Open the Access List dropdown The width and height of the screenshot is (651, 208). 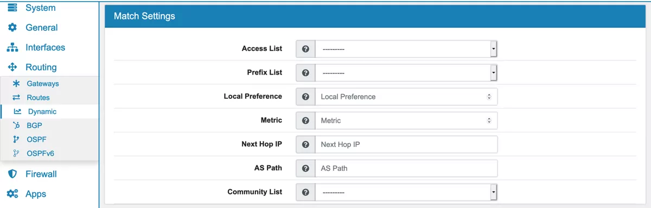tap(406, 49)
